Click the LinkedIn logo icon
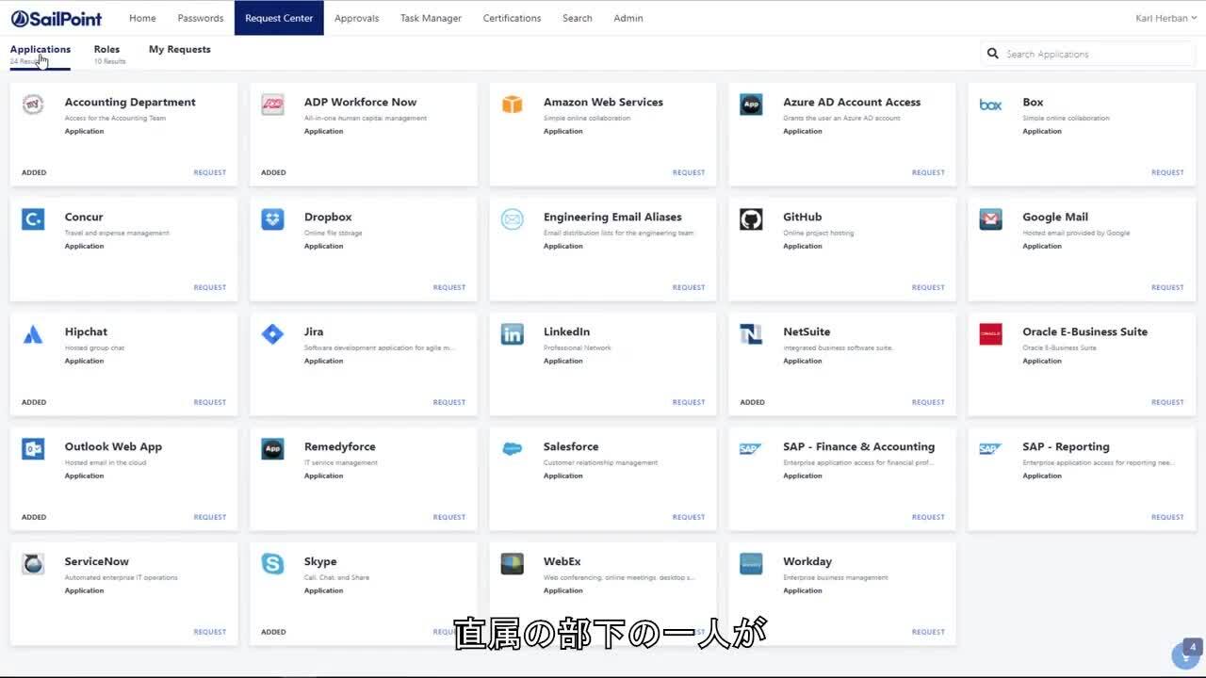Image resolution: width=1206 pixels, height=678 pixels. 512,334
